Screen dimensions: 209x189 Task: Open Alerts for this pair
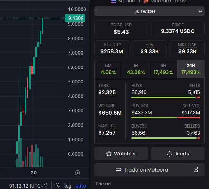(178, 154)
